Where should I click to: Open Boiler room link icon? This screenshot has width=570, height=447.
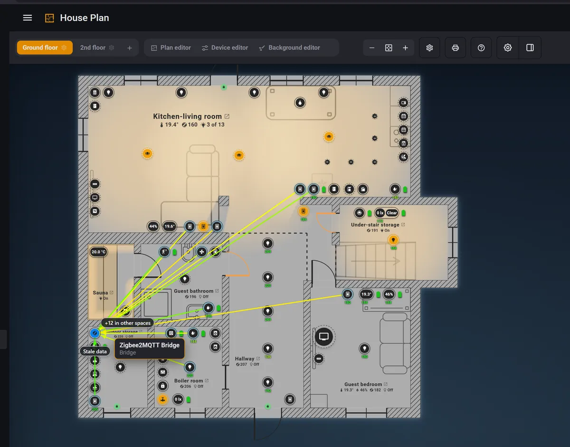207,380
